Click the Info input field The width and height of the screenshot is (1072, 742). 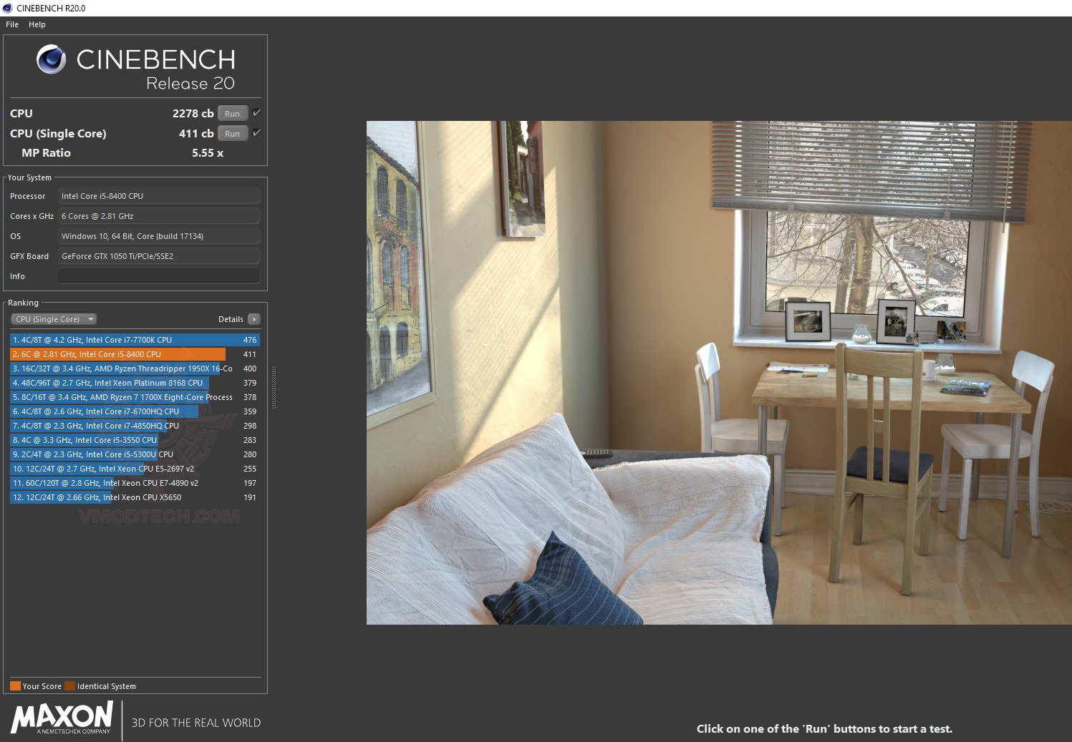158,276
